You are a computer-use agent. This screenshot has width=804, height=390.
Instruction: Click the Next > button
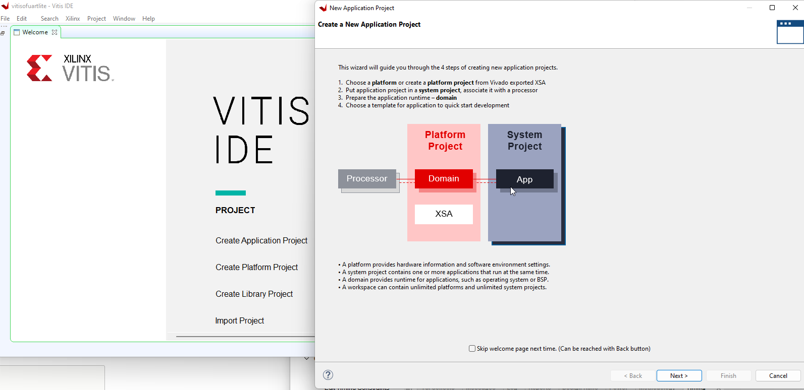(x=679, y=376)
